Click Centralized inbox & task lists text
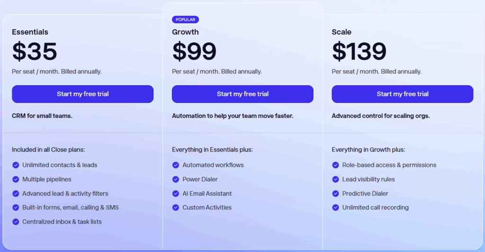This screenshot has width=485, height=252. click(62, 222)
